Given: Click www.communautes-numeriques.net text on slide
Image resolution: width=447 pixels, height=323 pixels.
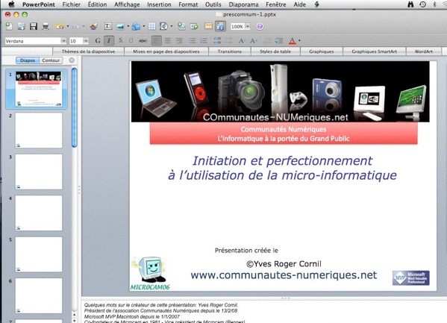Looking at the screenshot, I should (284, 275).
